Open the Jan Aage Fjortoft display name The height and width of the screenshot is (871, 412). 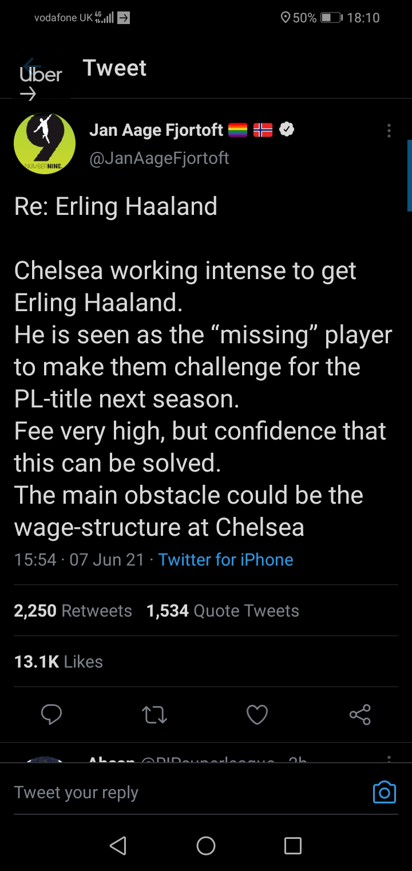coord(156,131)
